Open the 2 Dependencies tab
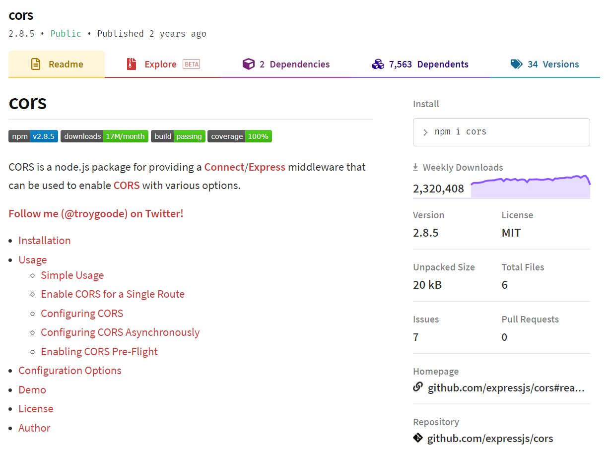 tap(286, 64)
